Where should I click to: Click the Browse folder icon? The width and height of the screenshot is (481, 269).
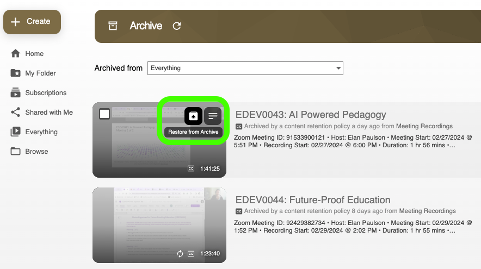(15, 152)
